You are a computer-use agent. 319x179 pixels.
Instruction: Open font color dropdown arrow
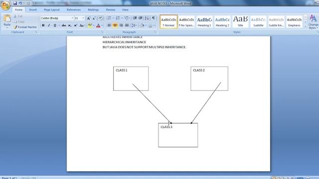[102, 25]
